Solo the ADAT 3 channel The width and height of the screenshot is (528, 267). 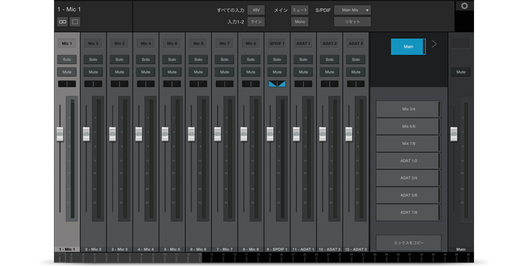tap(356, 60)
